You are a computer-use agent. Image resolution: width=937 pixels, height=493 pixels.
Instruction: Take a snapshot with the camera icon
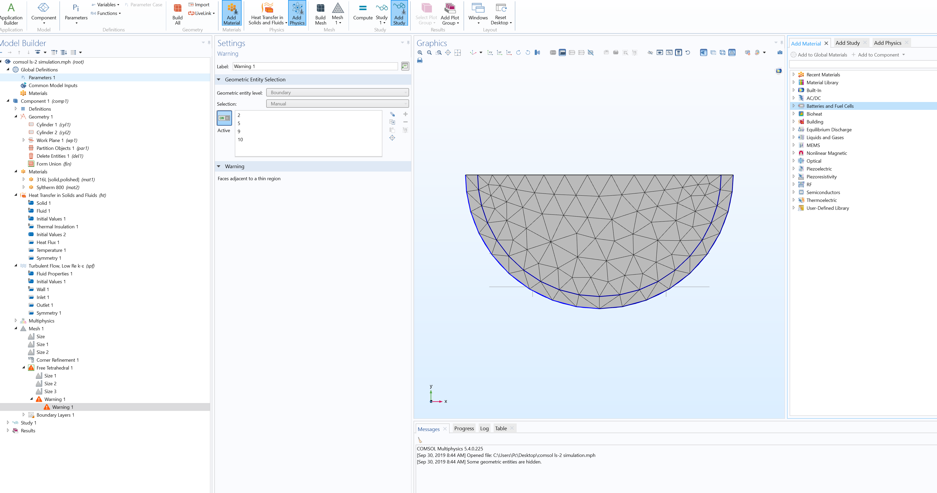(x=779, y=53)
